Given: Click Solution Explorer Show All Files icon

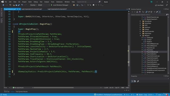Looking at the screenshot, I should tap(151, 12).
